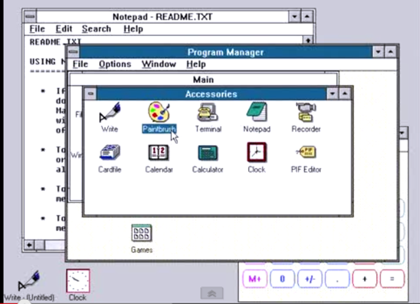The height and width of the screenshot is (304, 420).
Task: Open Program Manager Window menu
Action: 159,64
